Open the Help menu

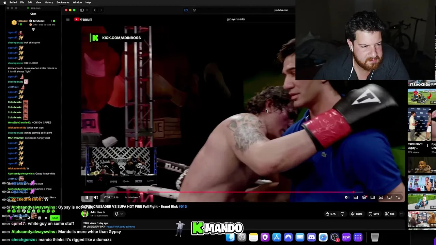88,2
